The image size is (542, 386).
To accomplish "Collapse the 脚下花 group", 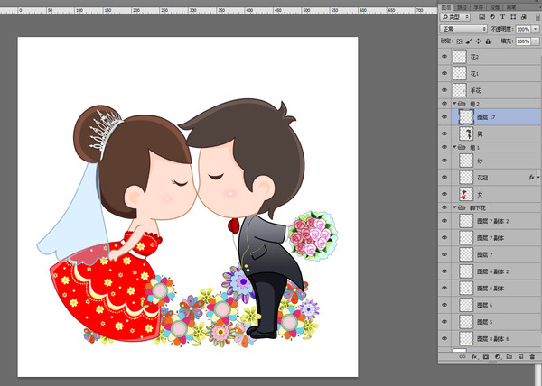I will [x=454, y=207].
